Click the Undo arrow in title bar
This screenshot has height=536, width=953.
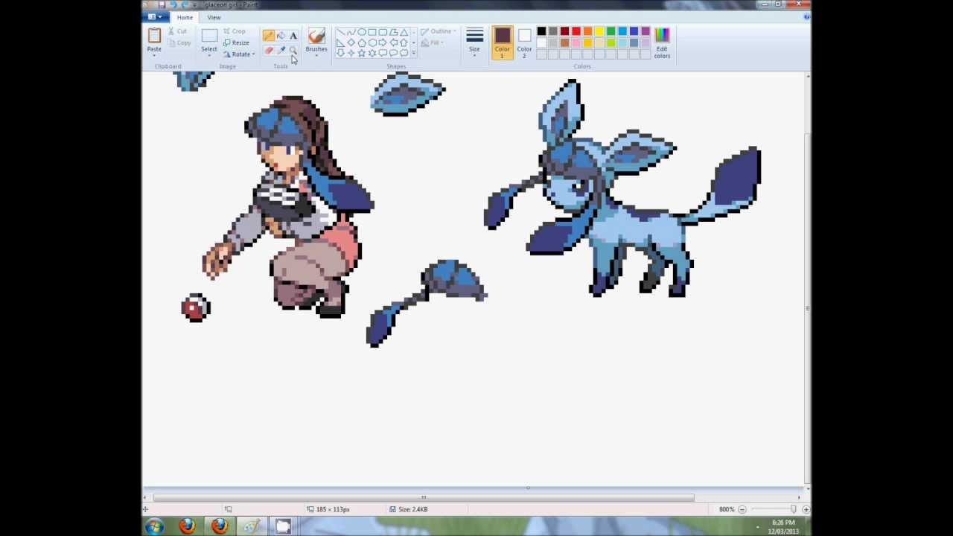173,4
